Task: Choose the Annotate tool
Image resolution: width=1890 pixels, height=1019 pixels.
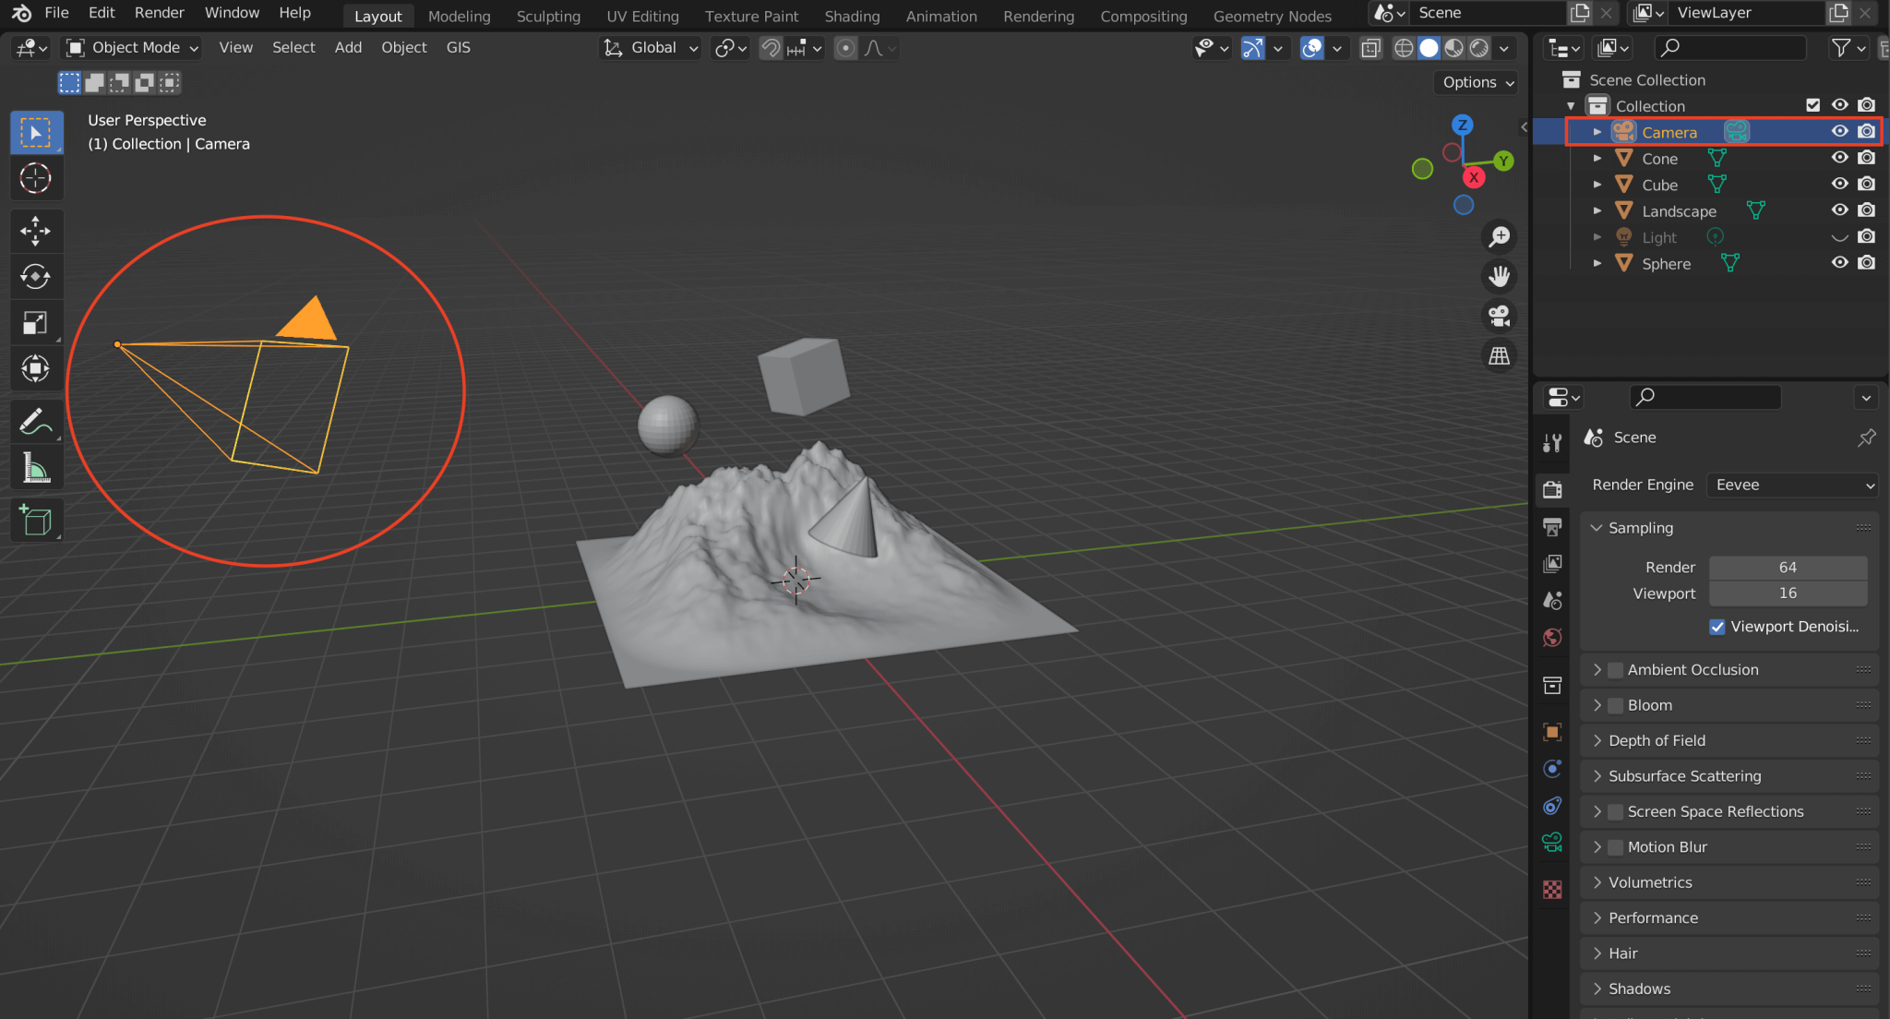Action: point(37,422)
